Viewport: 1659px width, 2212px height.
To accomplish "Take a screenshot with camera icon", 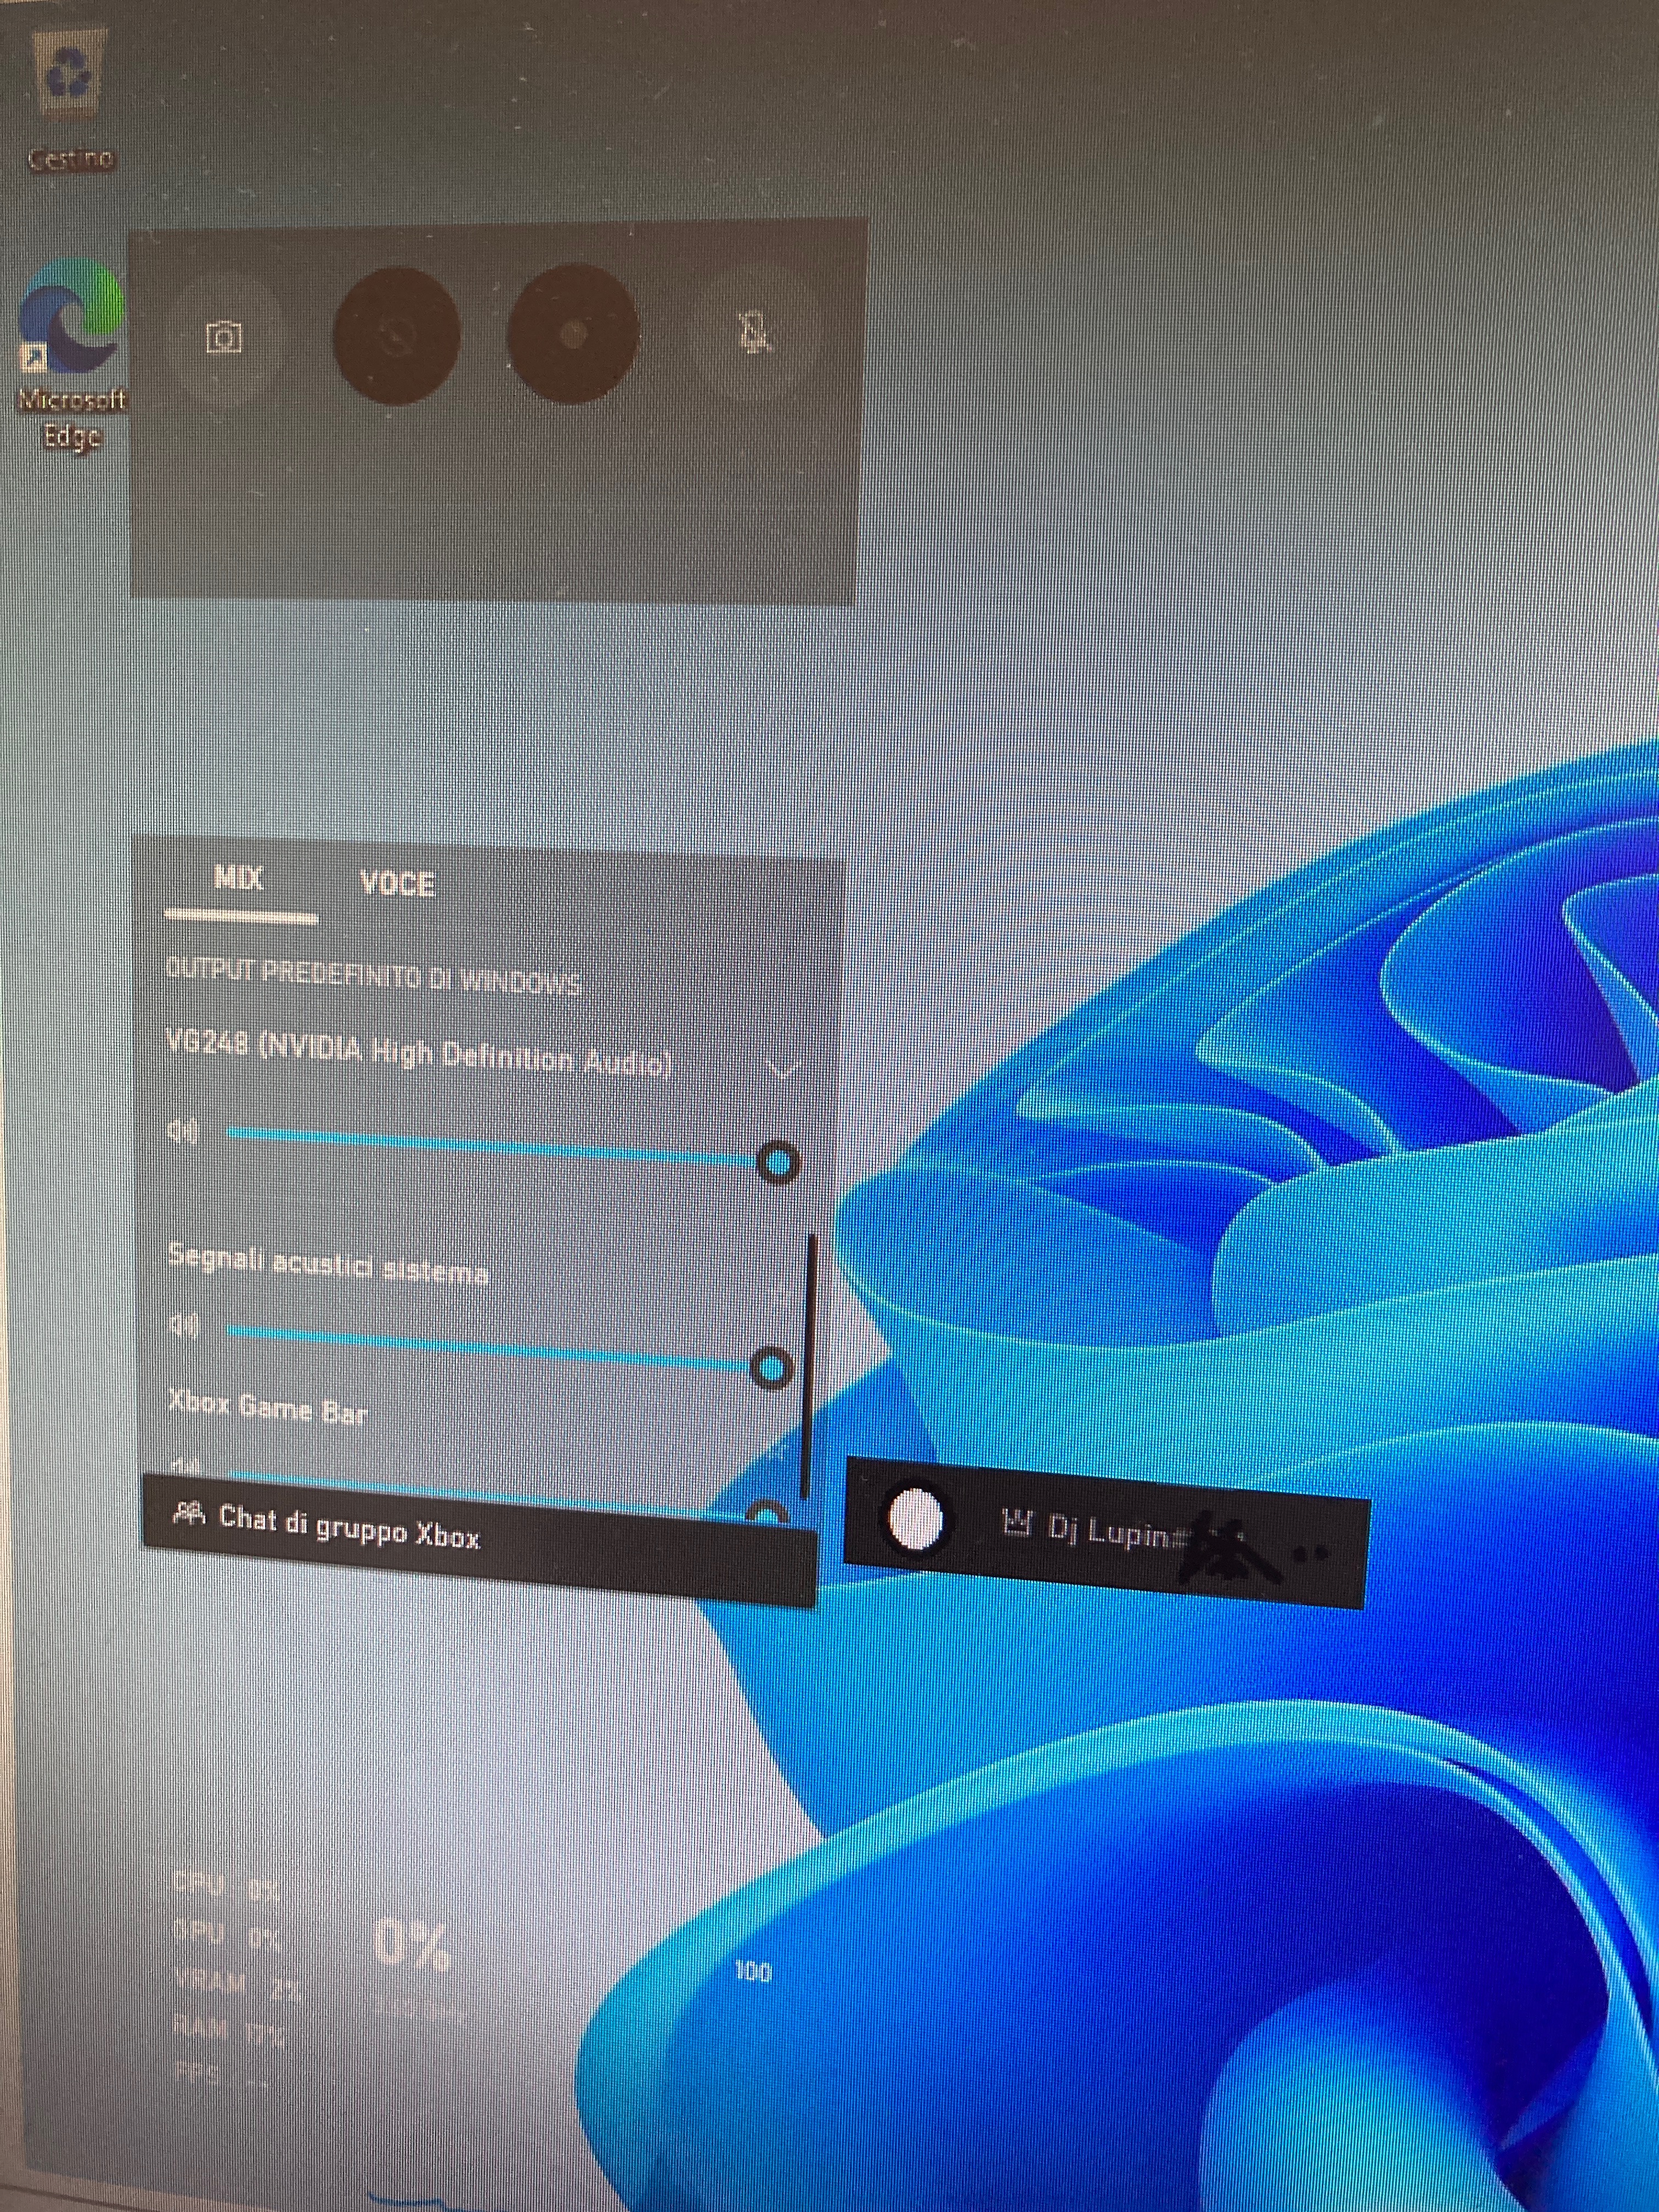I will point(223,338).
